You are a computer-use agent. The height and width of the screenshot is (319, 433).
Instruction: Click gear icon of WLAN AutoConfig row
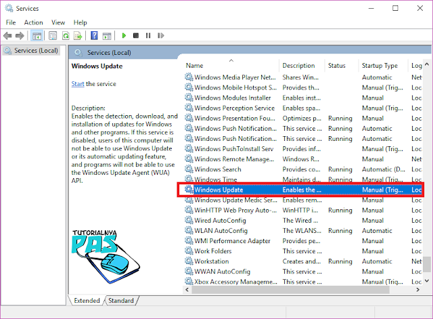[189, 230]
